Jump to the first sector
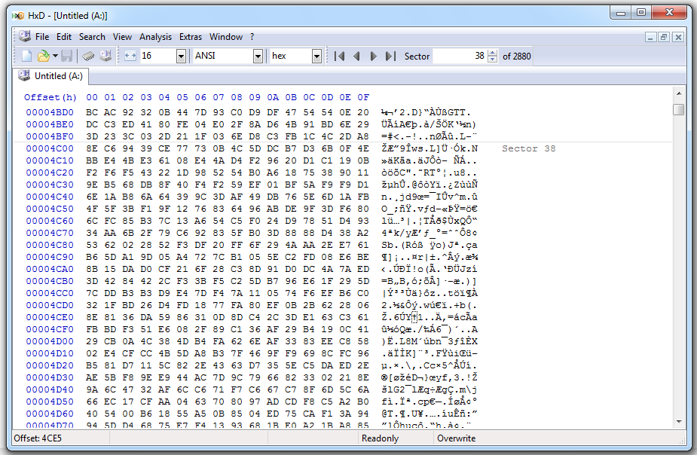697x455 pixels. pos(340,56)
